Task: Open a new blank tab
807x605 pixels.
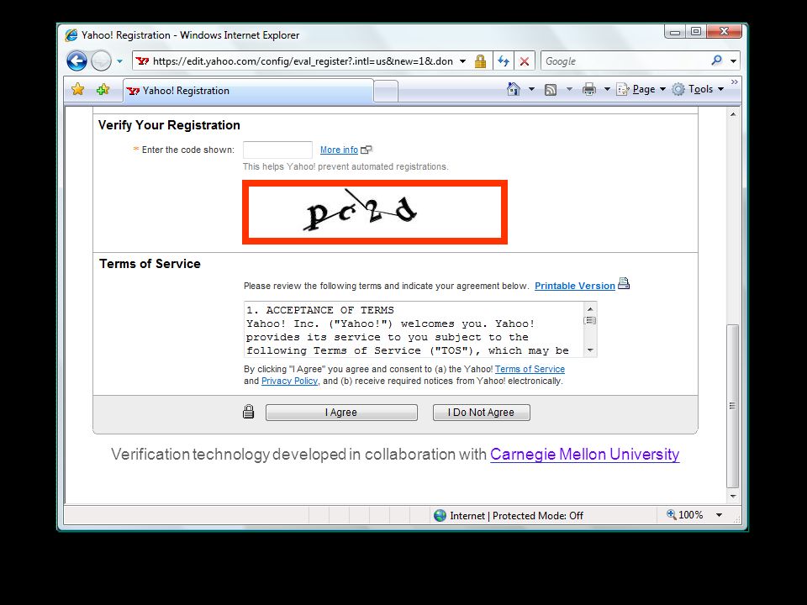Action: point(386,92)
